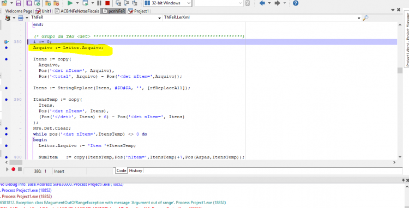Click the Save All toolbar icon
The width and height of the screenshot is (409, 208).
(x=30, y=3)
